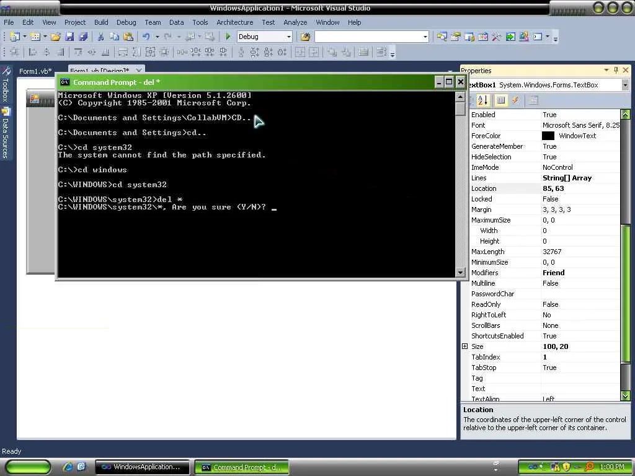Click the ForeColor black color swatch
Screen dimensions: 635x476
[548, 136]
